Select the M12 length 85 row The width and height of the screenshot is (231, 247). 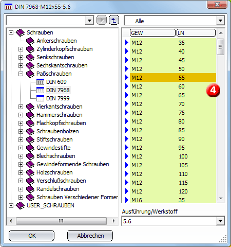coord(173,130)
